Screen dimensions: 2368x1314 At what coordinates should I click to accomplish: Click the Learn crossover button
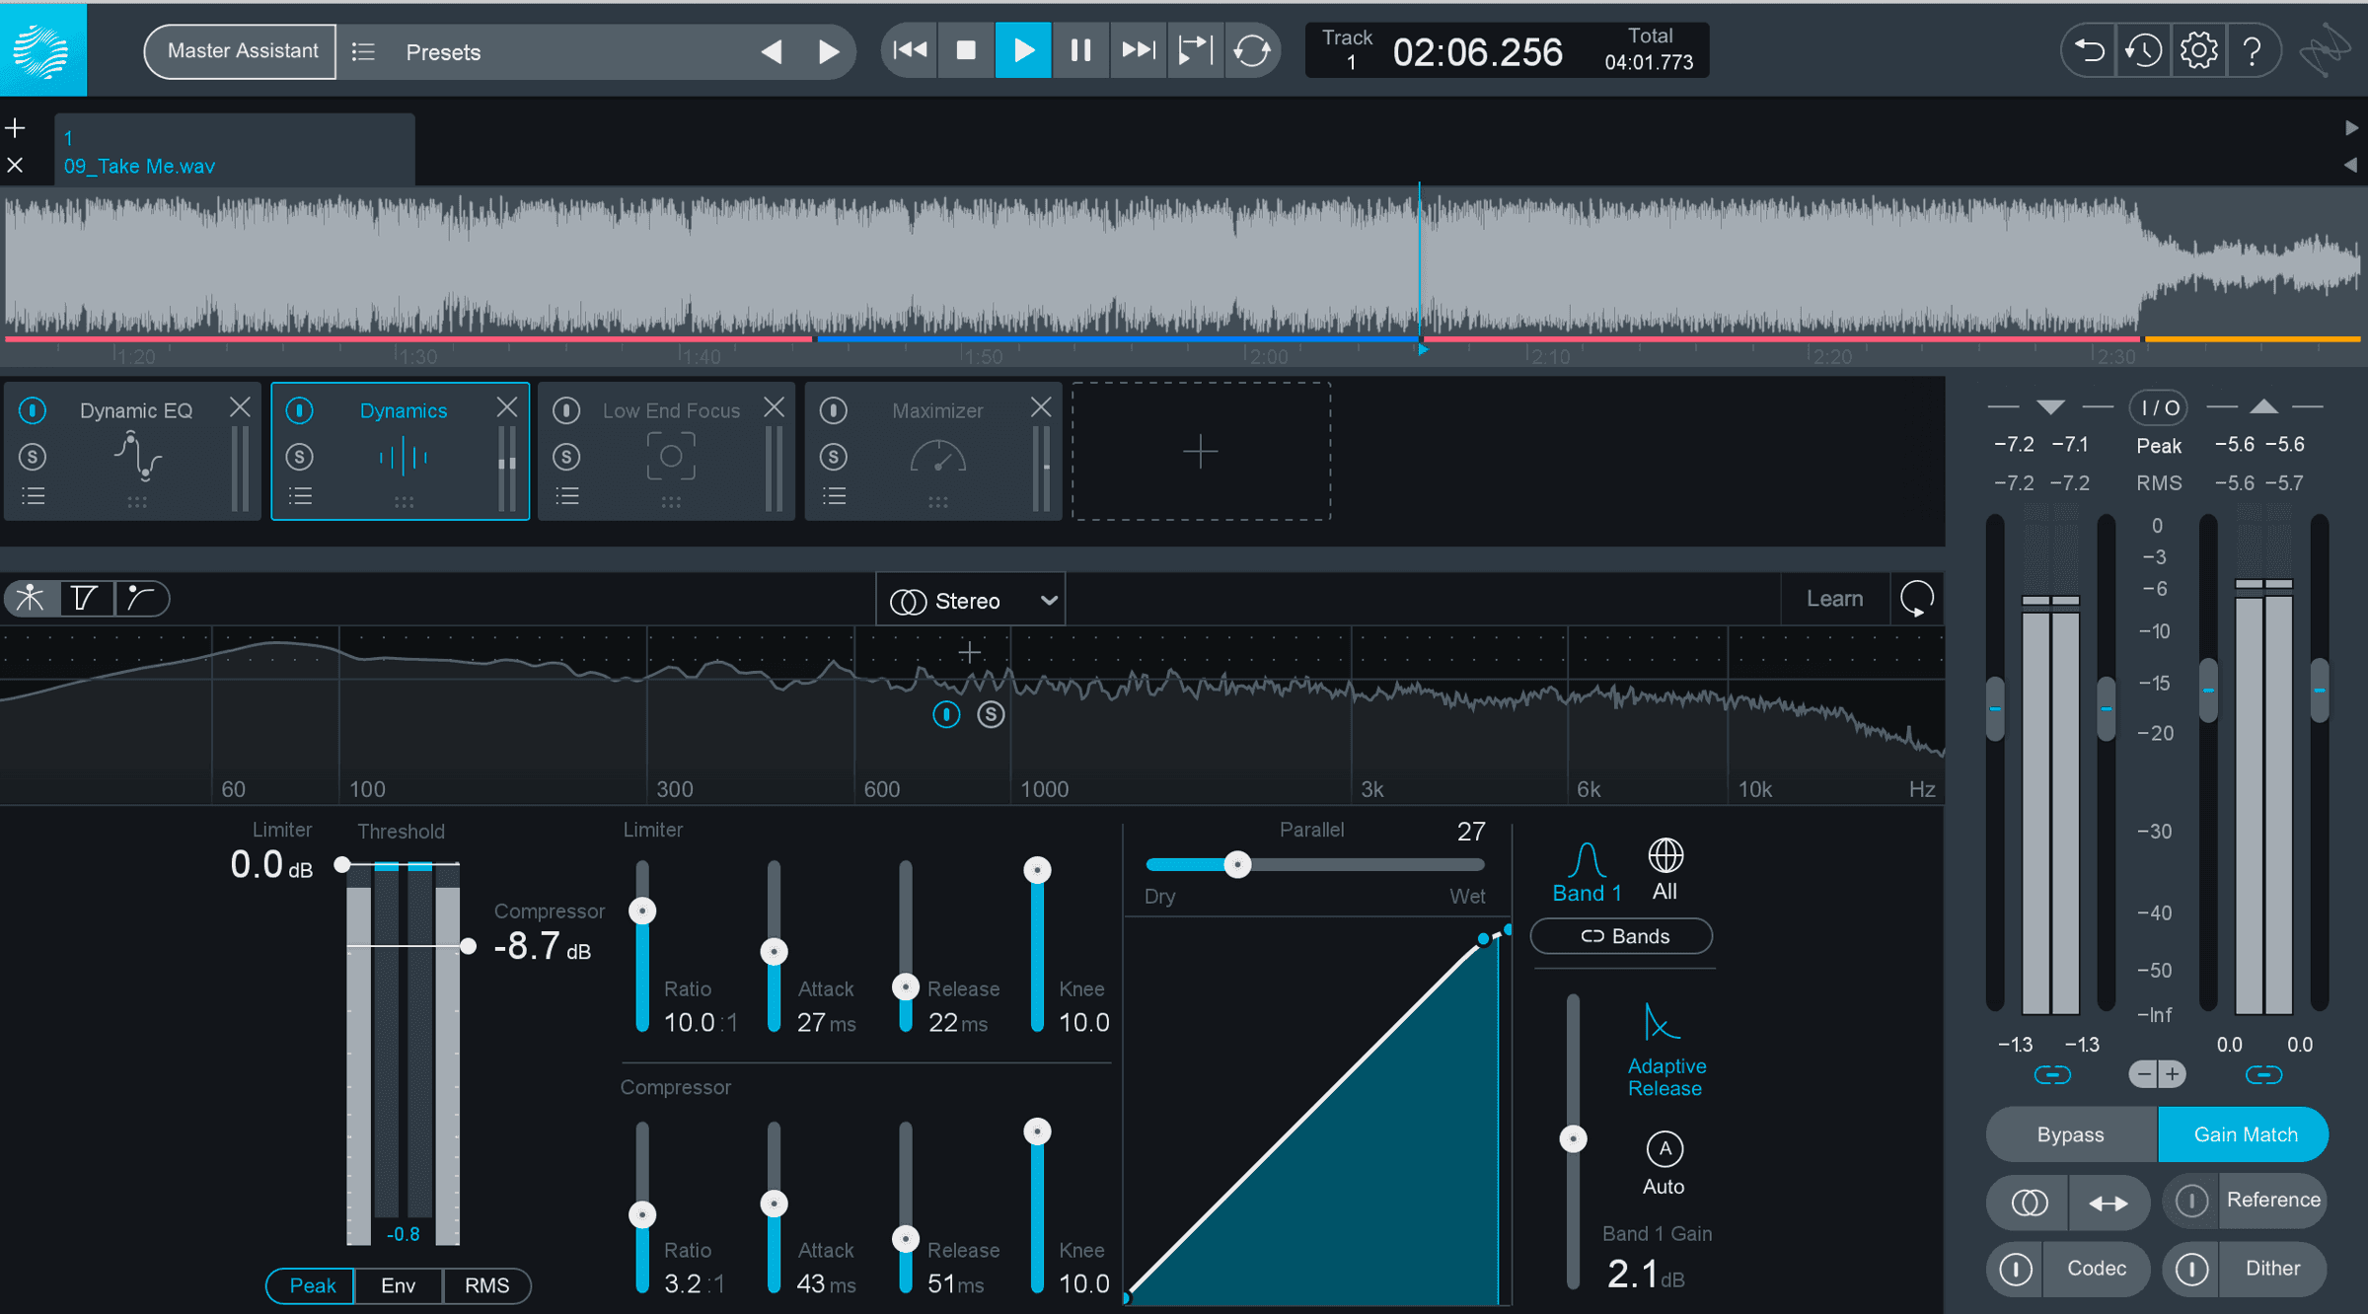tap(1834, 599)
